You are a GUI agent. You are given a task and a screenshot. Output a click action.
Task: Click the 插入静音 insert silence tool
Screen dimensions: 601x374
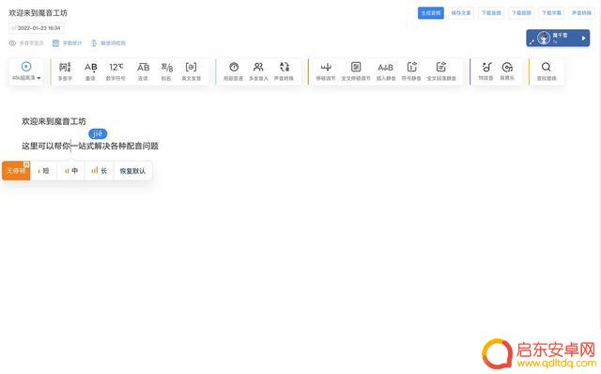[386, 71]
